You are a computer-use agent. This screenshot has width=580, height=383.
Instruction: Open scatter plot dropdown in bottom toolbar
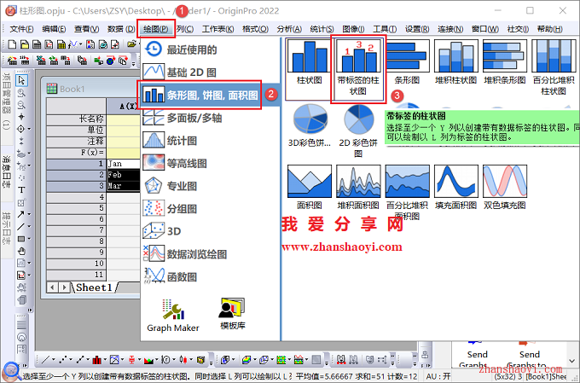pyautogui.click(x=71, y=359)
